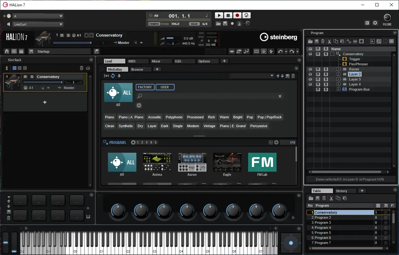Image resolution: width=399 pixels, height=255 pixels.
Task: Adjust the main volume slider showing 0.0 dB
Action: [x=173, y=38]
